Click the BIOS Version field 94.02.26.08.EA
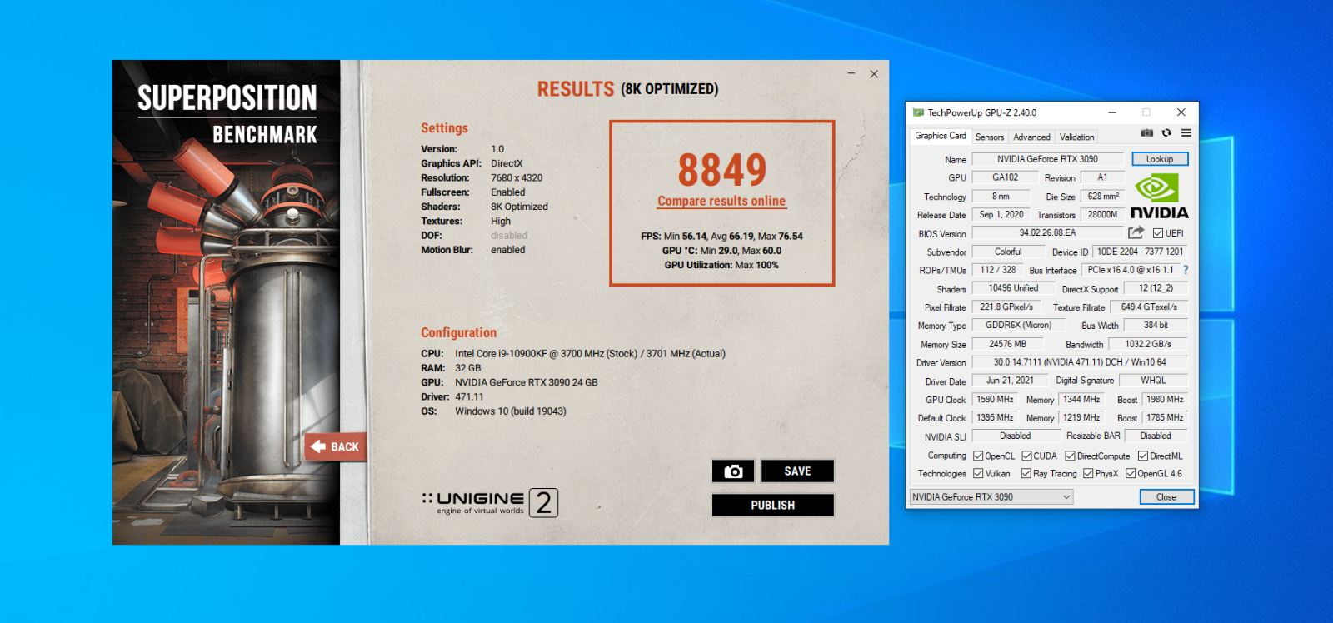The image size is (1333, 623). click(1047, 233)
